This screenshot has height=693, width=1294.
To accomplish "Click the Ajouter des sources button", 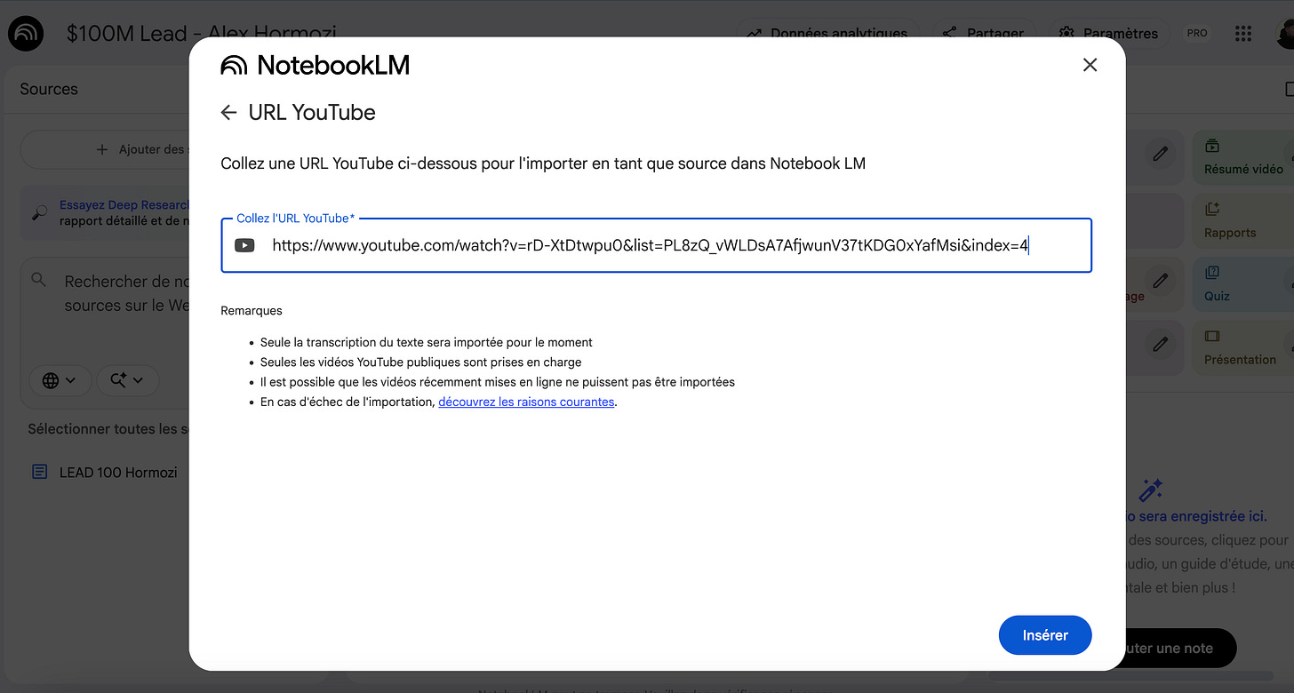I will pyautogui.click(x=105, y=149).
